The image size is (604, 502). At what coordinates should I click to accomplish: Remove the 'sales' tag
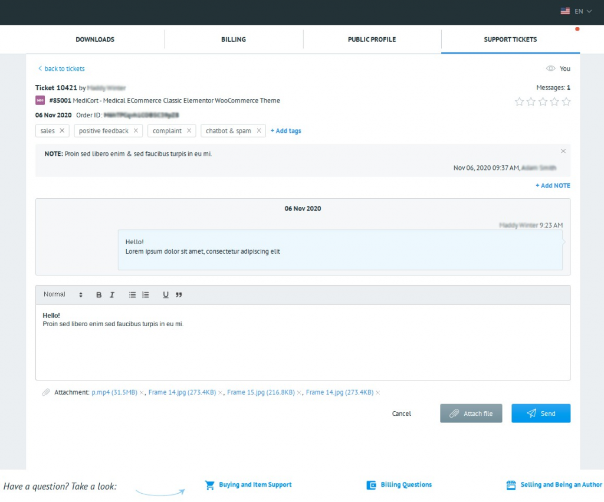click(62, 131)
